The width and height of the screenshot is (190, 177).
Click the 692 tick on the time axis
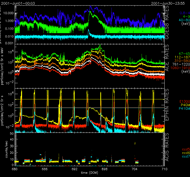coord(74,168)
